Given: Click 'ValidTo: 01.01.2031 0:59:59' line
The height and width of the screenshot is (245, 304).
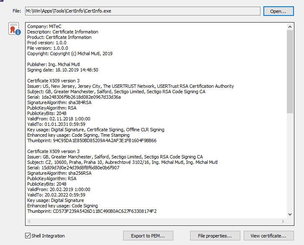Looking at the screenshot, I should coord(56,124).
